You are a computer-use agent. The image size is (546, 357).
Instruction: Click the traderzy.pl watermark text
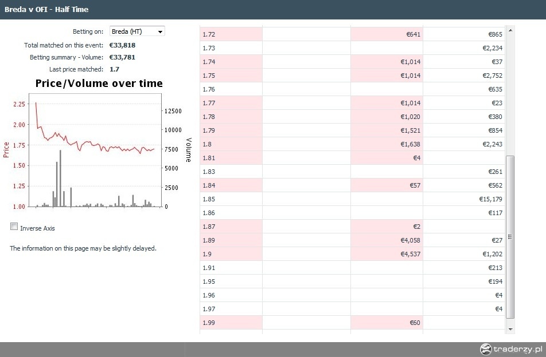click(x=518, y=349)
